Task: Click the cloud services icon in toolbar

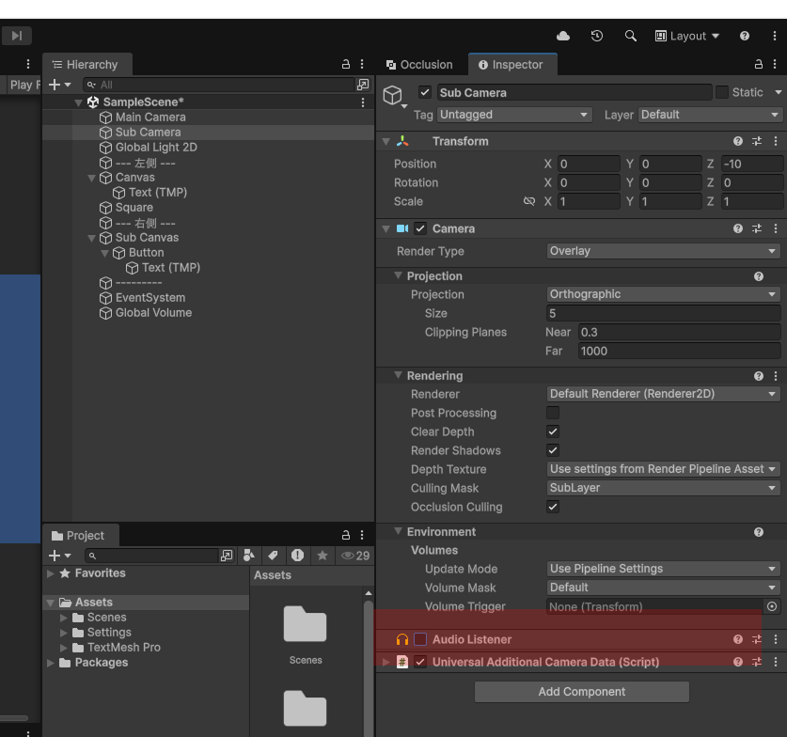Action: pyautogui.click(x=563, y=36)
